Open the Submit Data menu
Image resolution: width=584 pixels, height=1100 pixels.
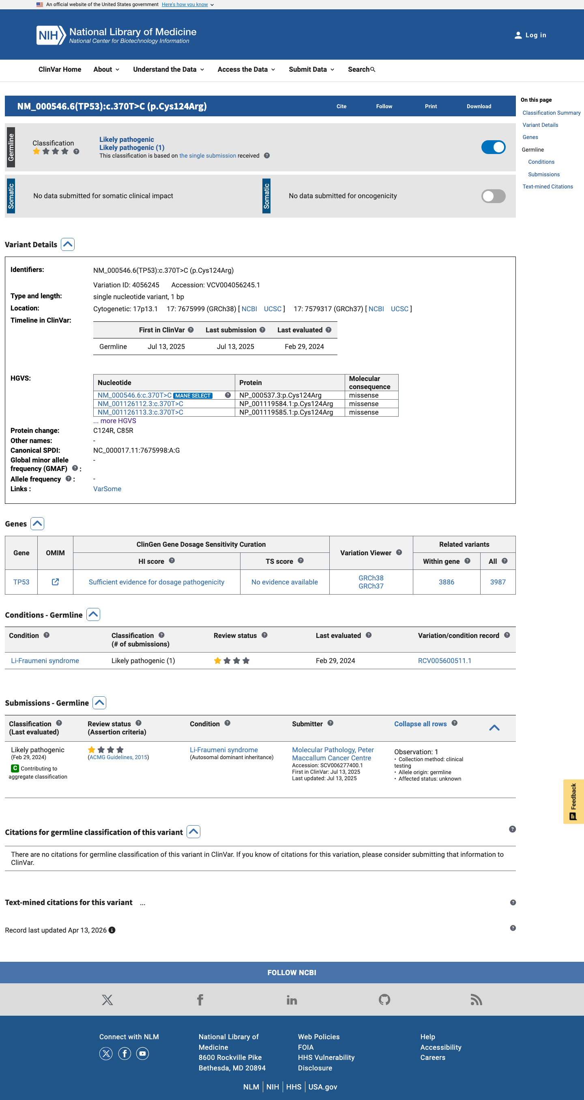click(x=311, y=70)
